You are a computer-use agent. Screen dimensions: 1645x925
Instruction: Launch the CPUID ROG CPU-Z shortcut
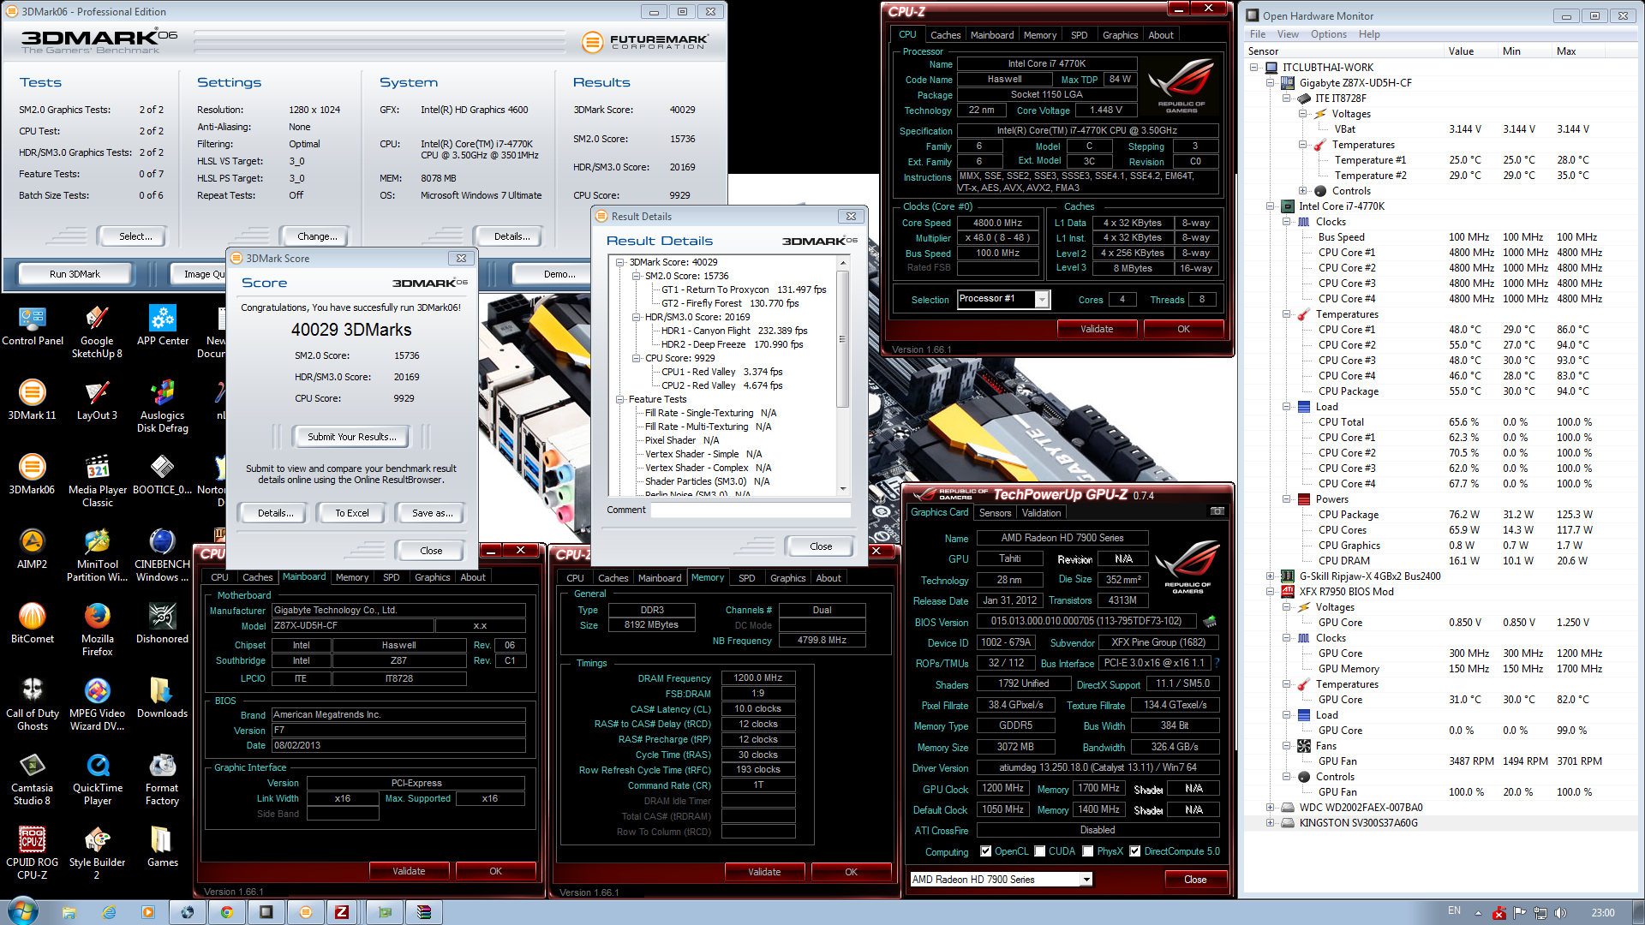click(x=32, y=840)
